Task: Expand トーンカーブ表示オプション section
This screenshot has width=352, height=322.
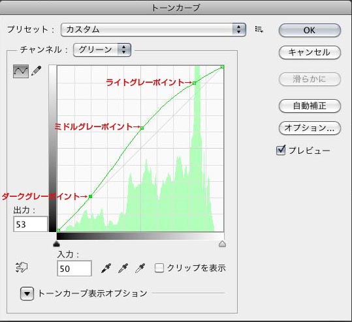Action: 27,293
